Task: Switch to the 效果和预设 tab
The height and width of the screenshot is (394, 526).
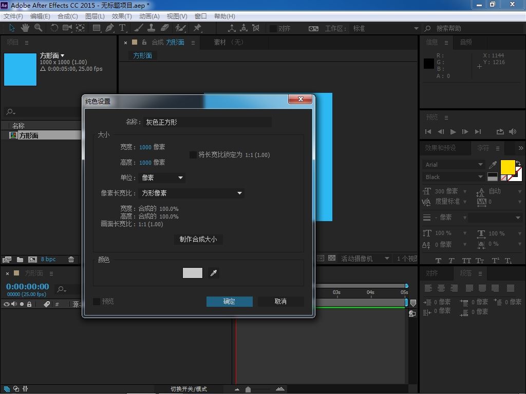Action: click(440, 148)
